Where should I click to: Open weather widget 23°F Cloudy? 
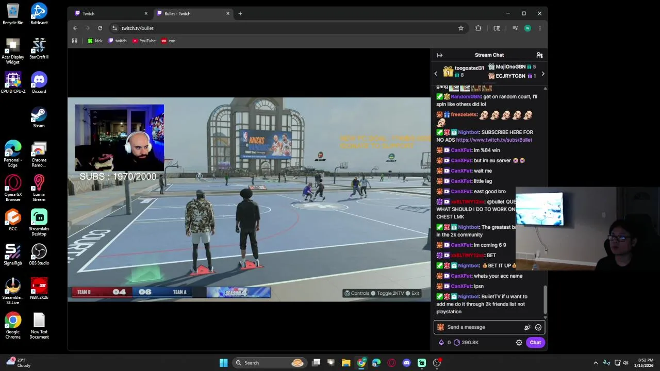pos(18,363)
